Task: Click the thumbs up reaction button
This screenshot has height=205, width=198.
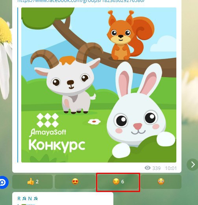Action: 32,182
